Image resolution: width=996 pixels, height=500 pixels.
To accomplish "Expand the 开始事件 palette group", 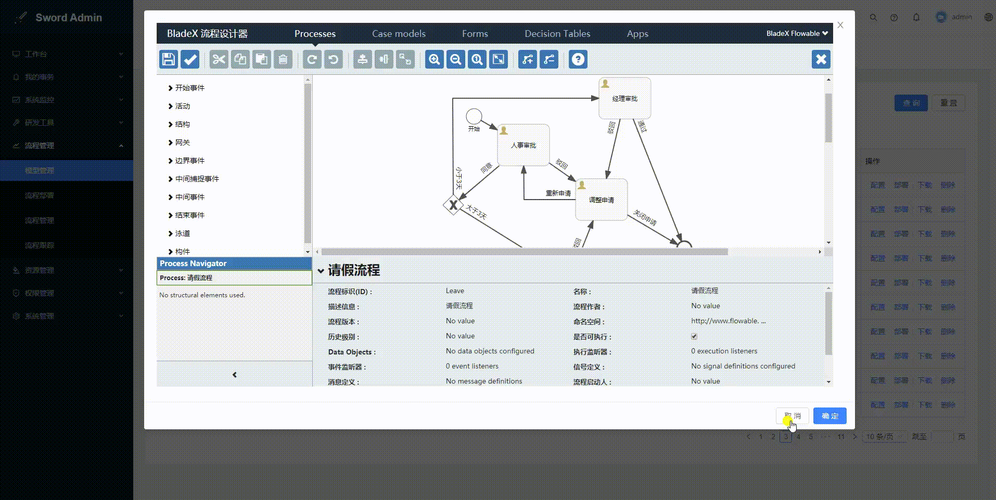I will (x=186, y=88).
